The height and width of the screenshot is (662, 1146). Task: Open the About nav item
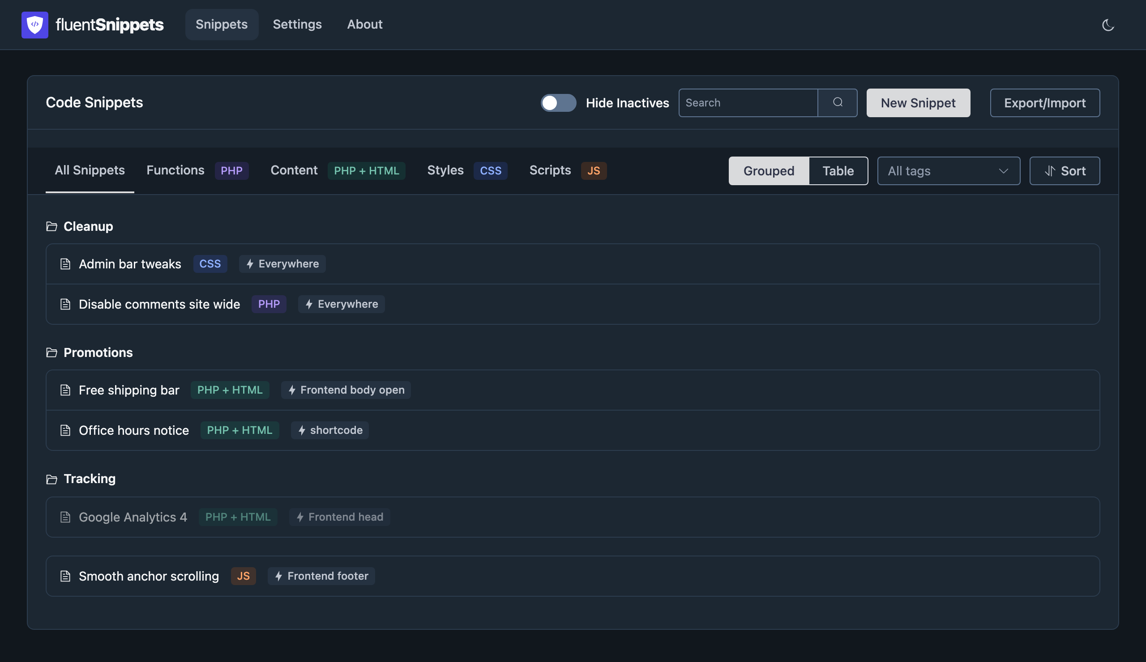click(x=365, y=25)
